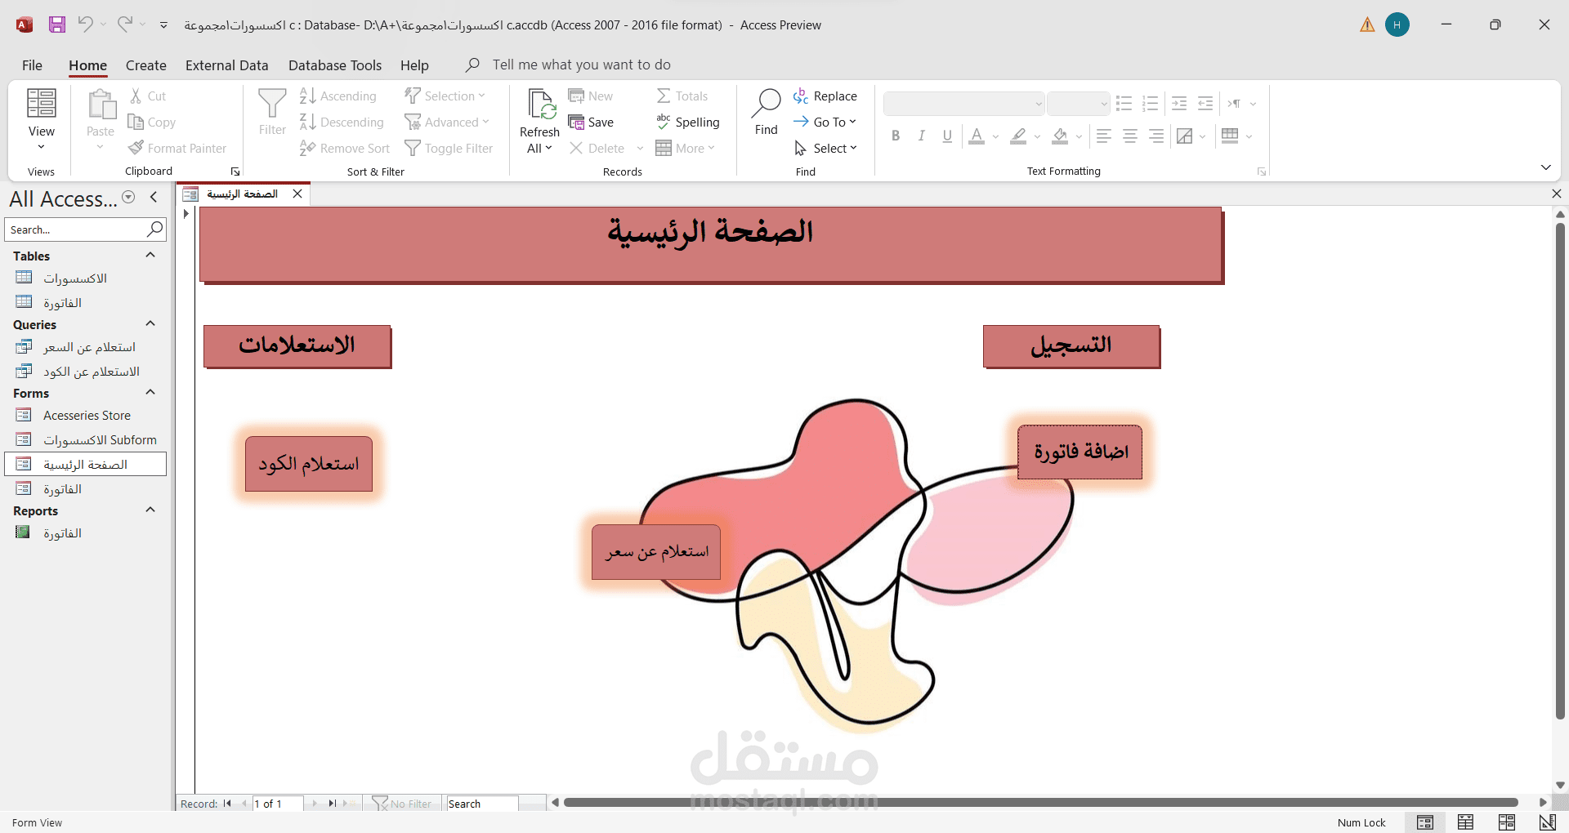The image size is (1569, 833).
Task: Click the bullets list icon
Action: (1124, 104)
